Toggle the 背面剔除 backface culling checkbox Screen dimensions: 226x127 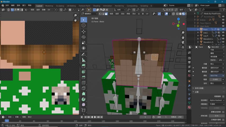point(223,97)
